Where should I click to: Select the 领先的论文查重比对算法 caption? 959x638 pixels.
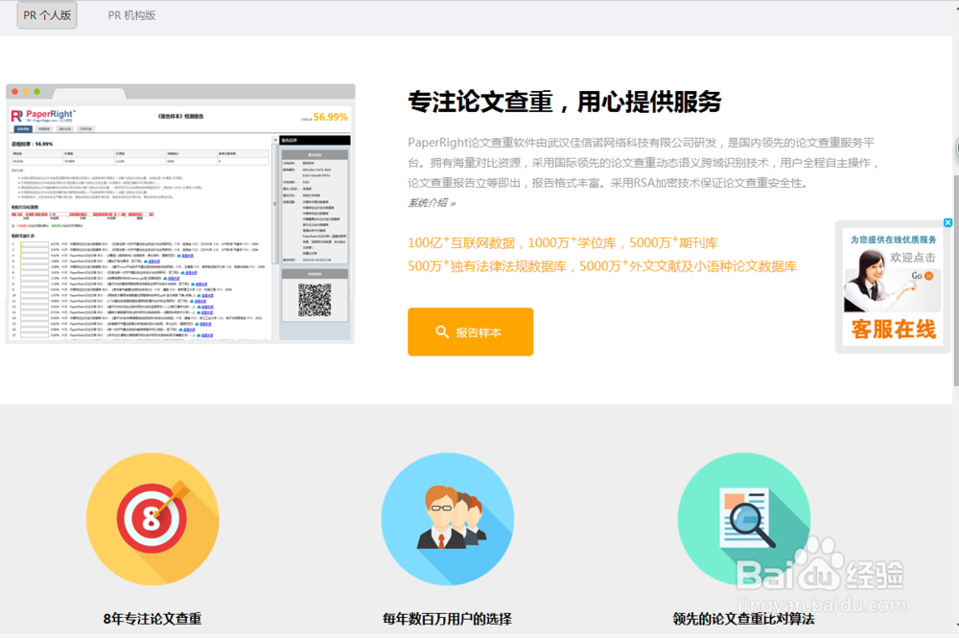[x=743, y=619]
